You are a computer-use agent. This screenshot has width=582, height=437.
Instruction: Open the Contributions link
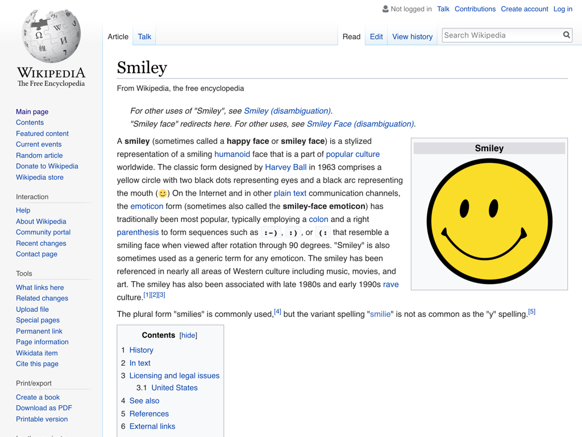click(x=475, y=9)
